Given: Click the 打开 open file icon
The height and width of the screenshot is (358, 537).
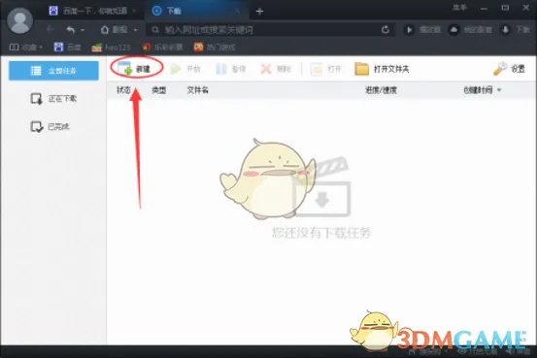Looking at the screenshot, I should tap(317, 69).
